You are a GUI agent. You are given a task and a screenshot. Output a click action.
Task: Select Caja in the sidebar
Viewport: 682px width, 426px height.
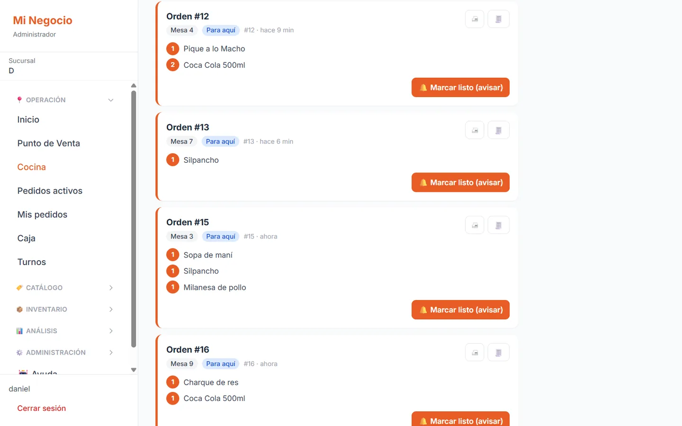tap(27, 238)
